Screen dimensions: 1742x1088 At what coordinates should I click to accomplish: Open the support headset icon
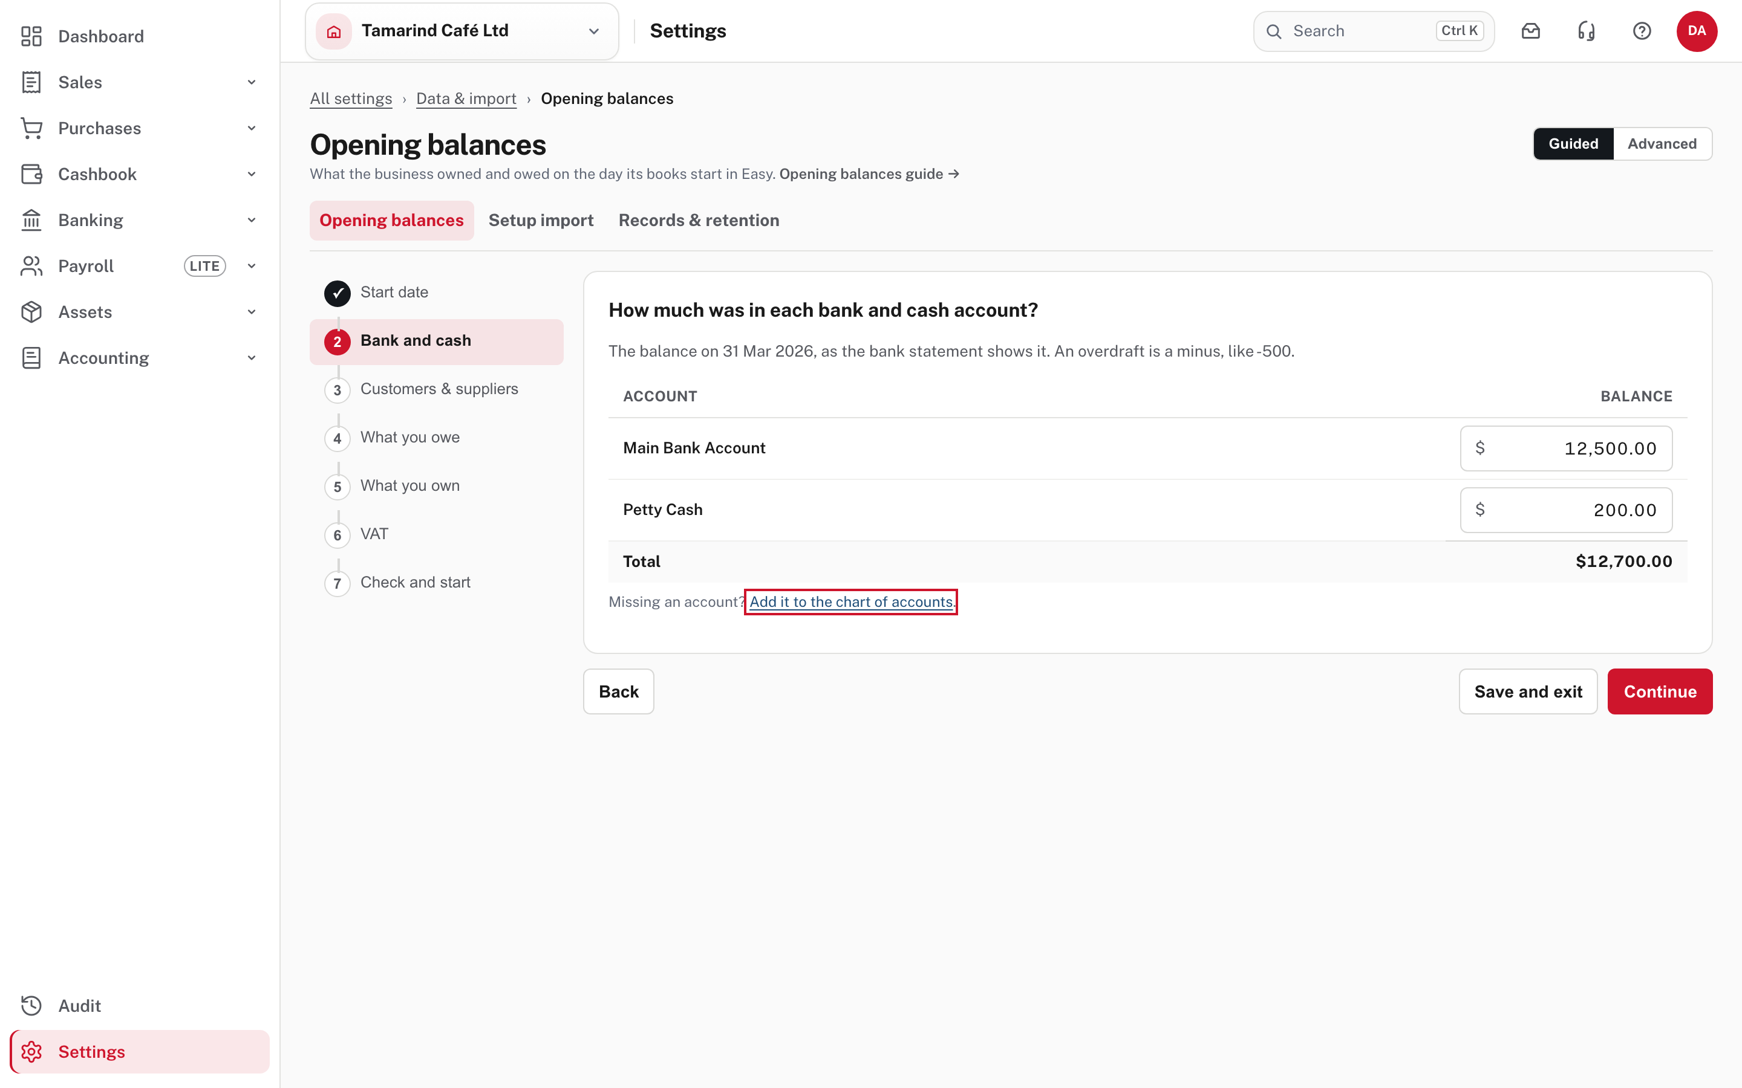click(1586, 31)
